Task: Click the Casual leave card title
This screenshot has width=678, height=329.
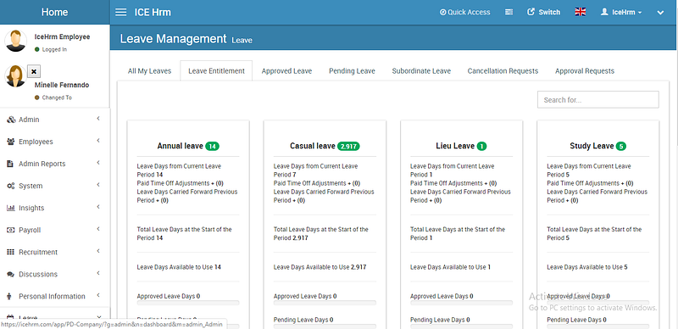Action: click(313, 147)
